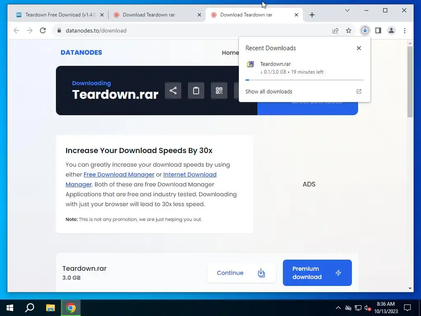Viewport: 421px width, 316px height.
Task: Close the active Download Teardown rar tab
Action: 296,15
